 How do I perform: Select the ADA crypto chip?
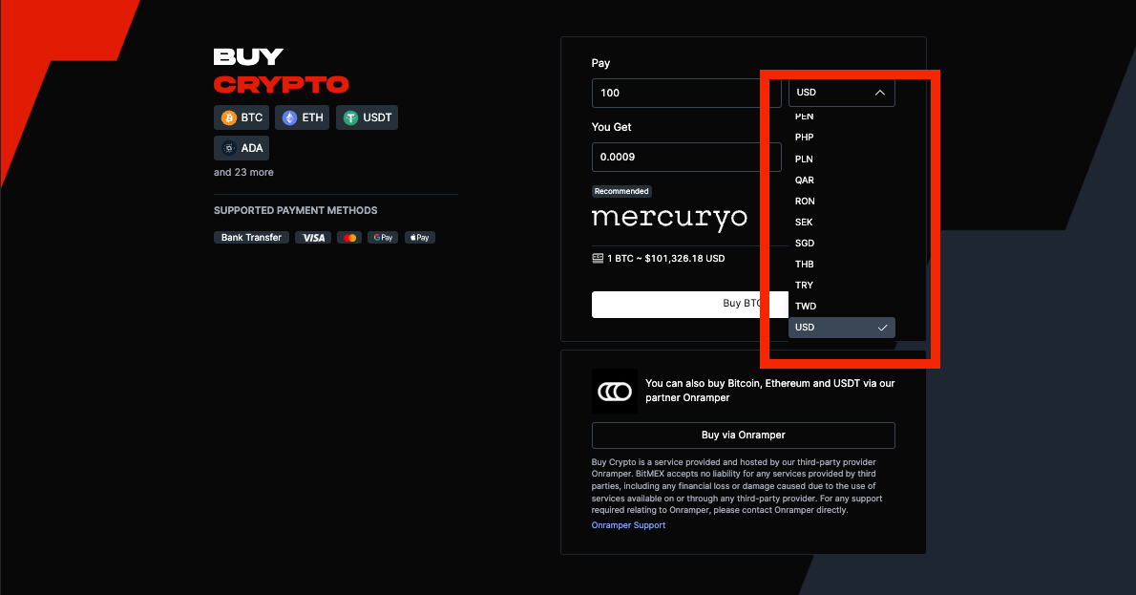pyautogui.click(x=242, y=148)
